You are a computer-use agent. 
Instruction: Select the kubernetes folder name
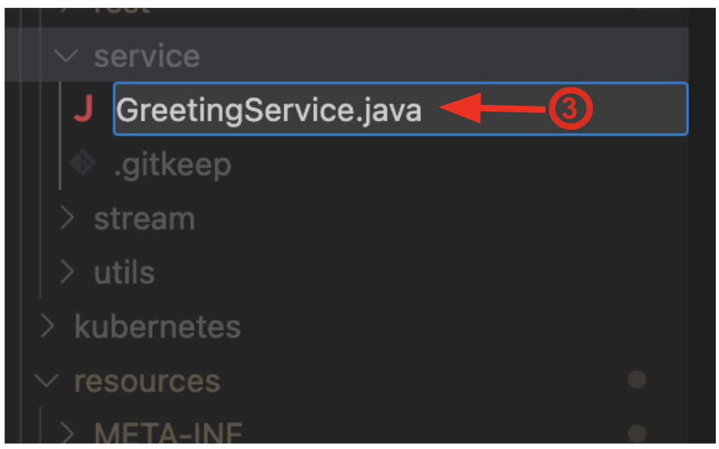157,326
